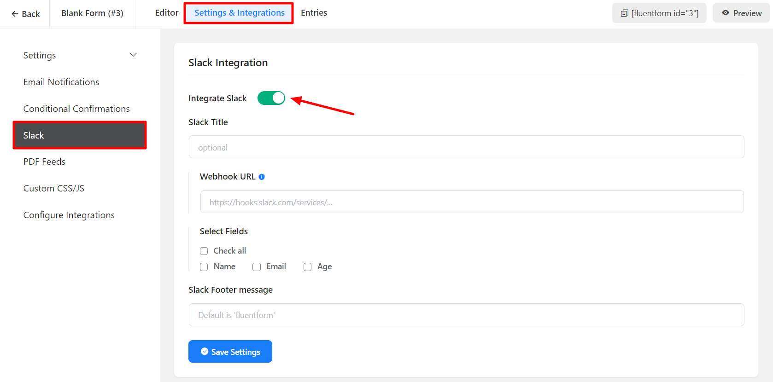Screen dimensions: 773x382
Task: Open Configure Integrations page
Action: (69, 215)
